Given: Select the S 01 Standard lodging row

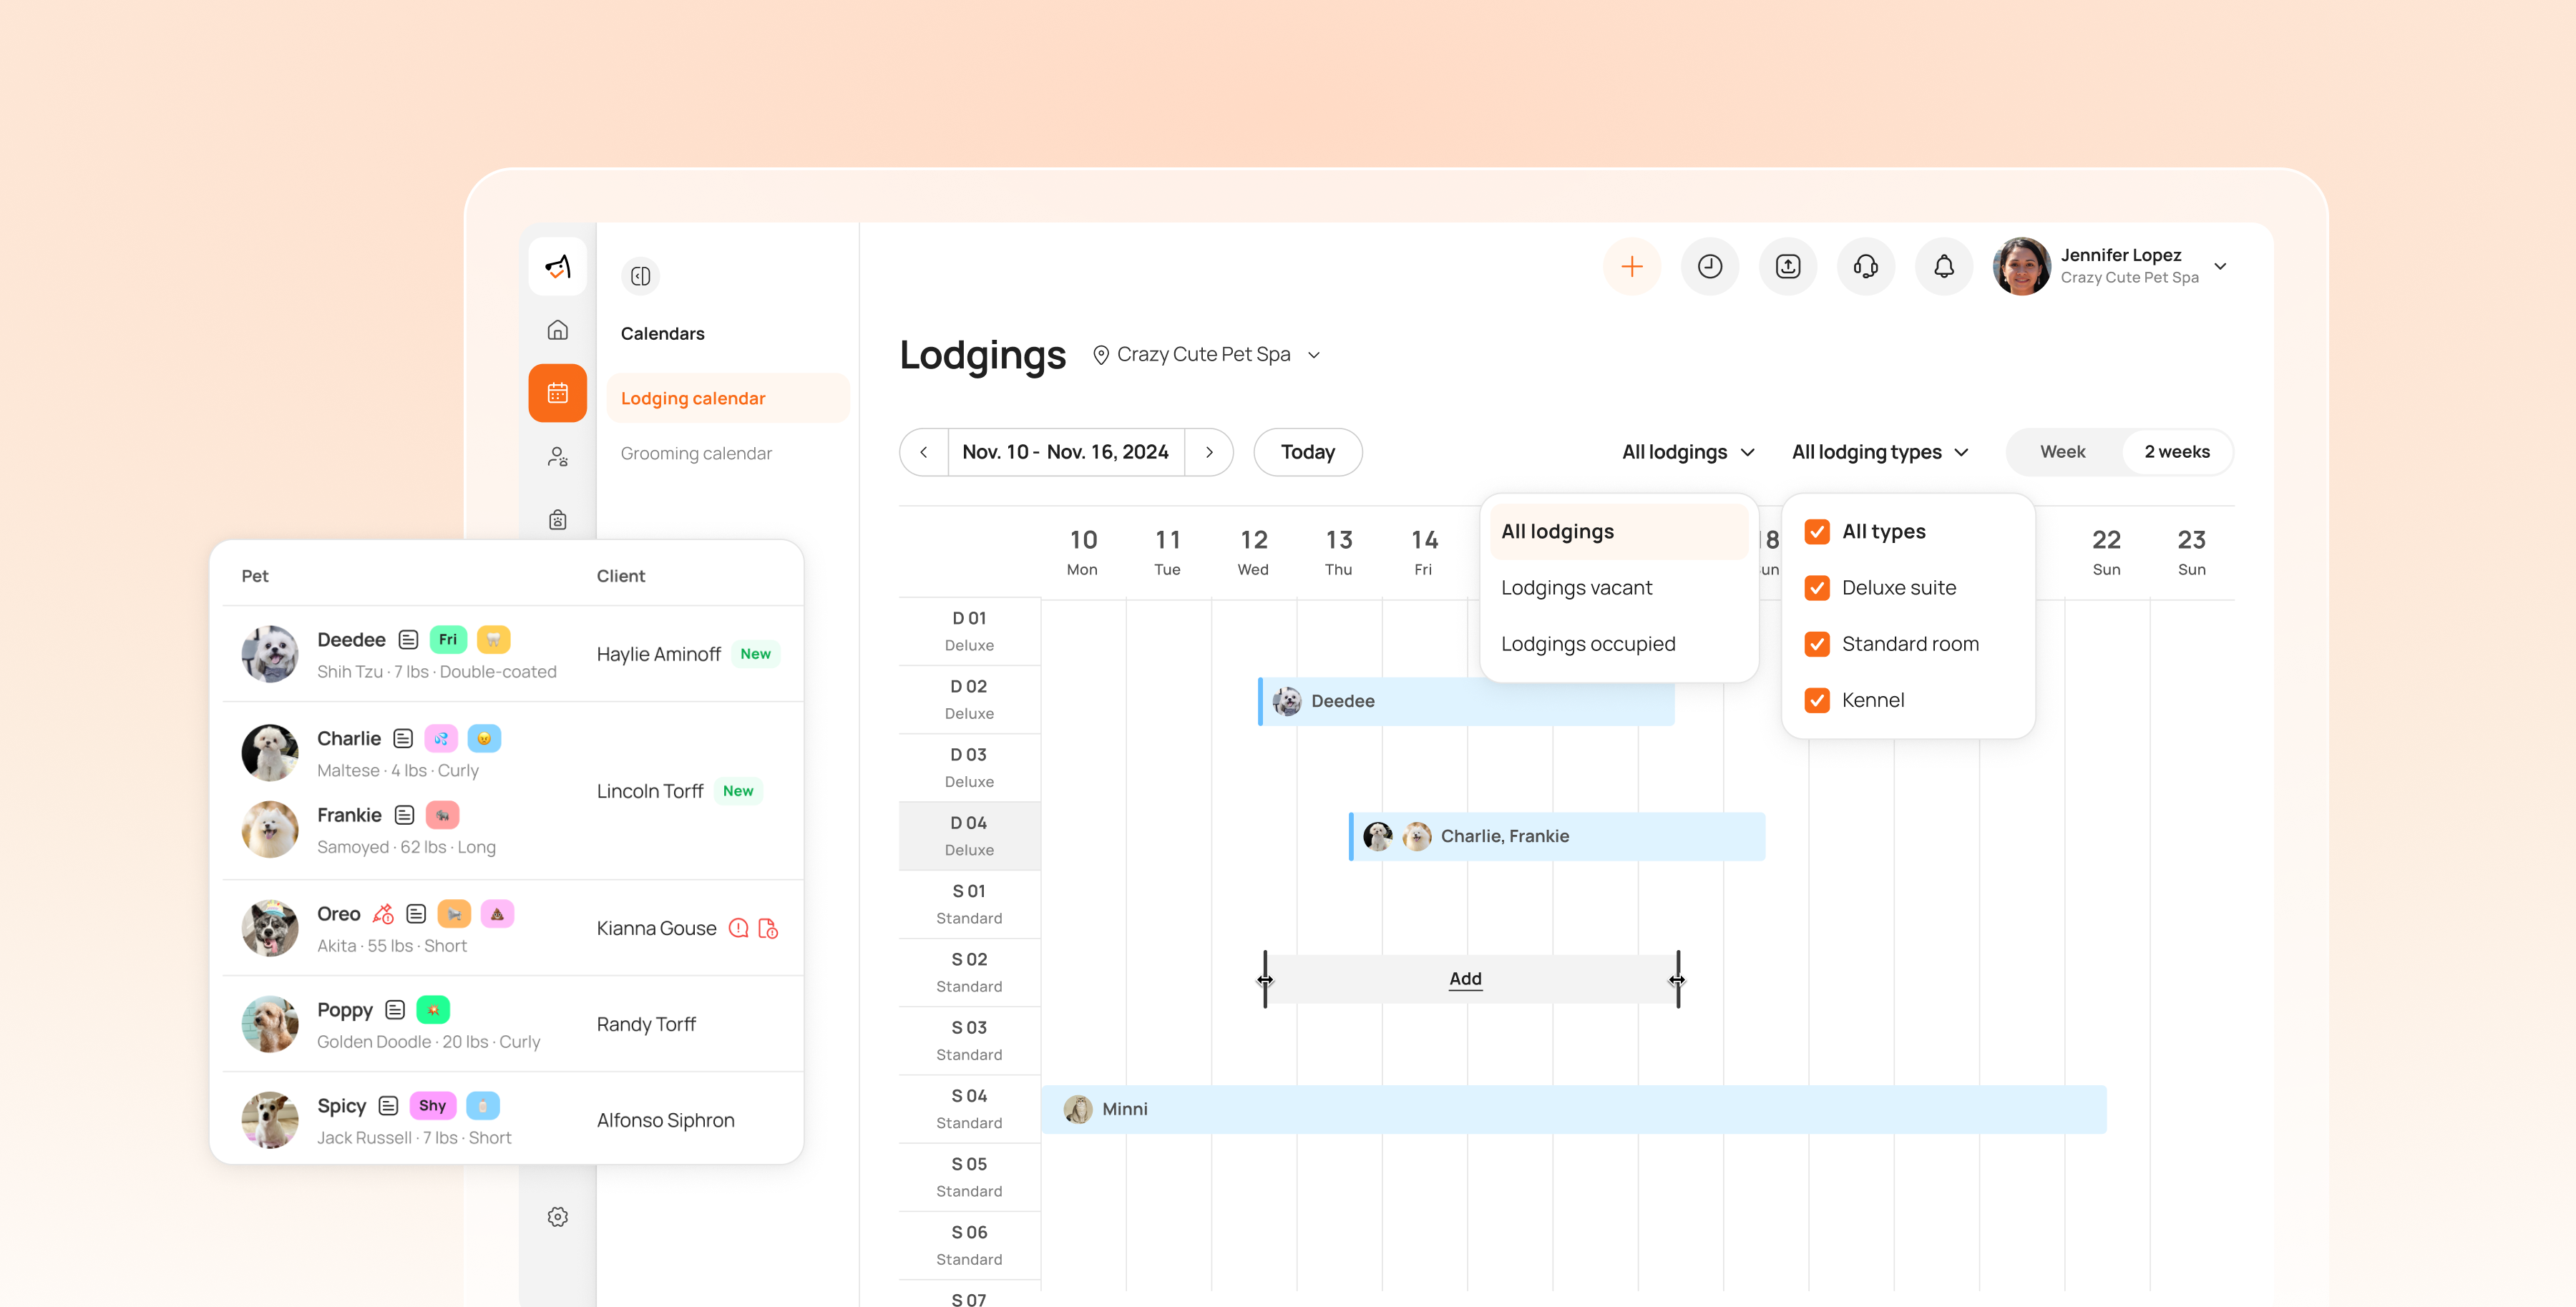Looking at the screenshot, I should 969,904.
